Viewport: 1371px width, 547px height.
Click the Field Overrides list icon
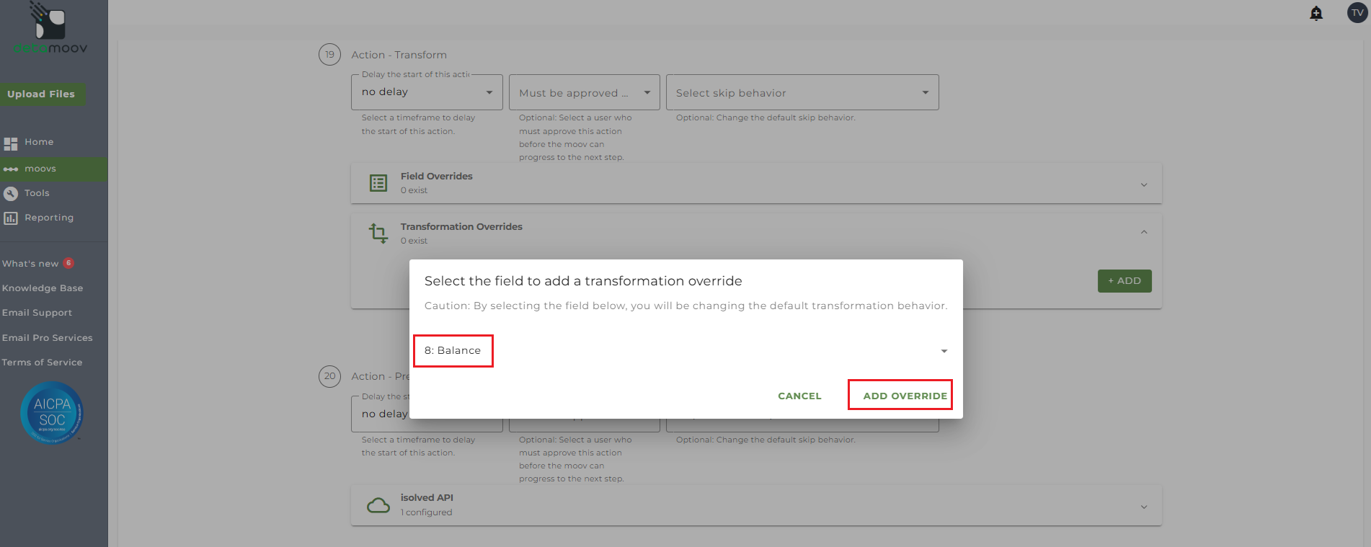click(x=378, y=183)
